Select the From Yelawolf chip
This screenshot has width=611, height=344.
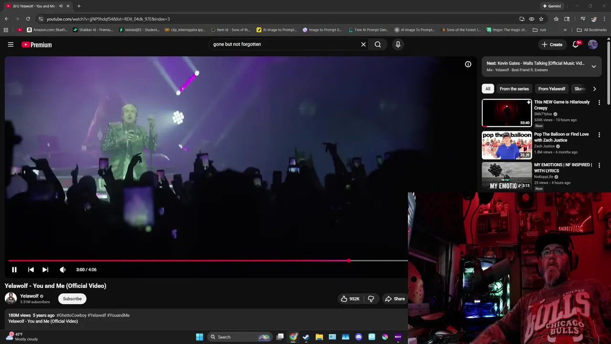coord(551,89)
